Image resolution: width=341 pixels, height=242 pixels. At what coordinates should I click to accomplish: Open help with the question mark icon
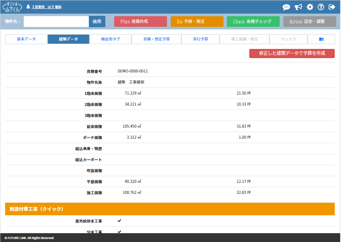click(x=321, y=7)
